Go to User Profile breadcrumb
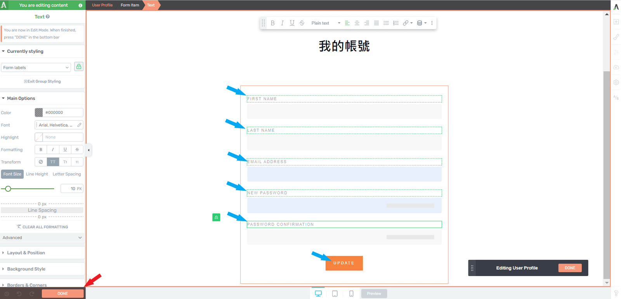 click(102, 5)
